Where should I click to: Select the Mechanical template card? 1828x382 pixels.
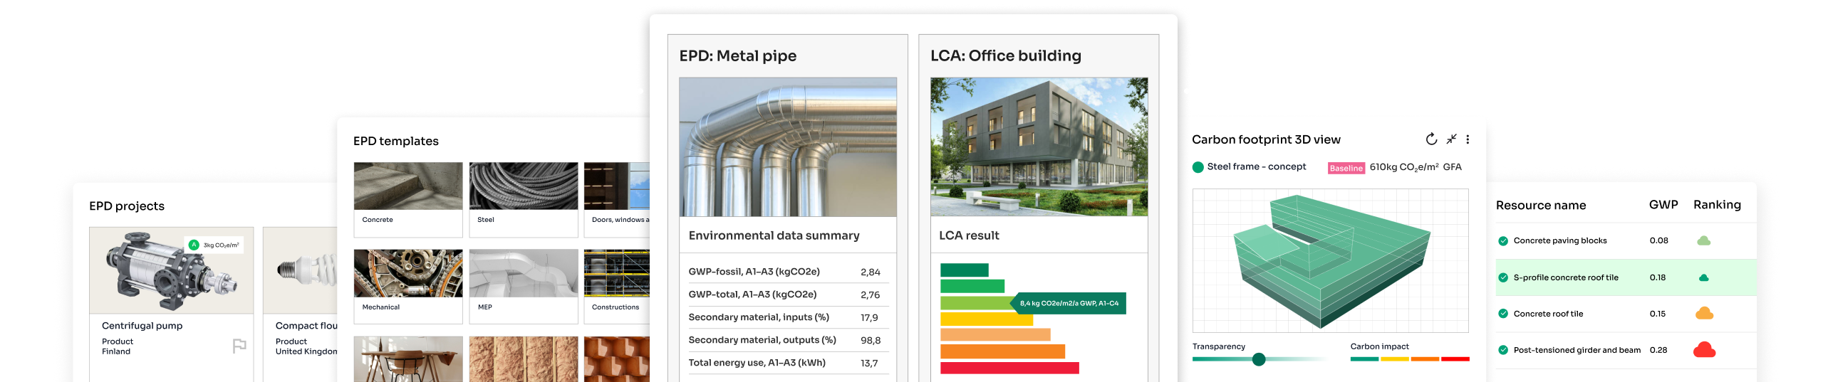click(408, 286)
